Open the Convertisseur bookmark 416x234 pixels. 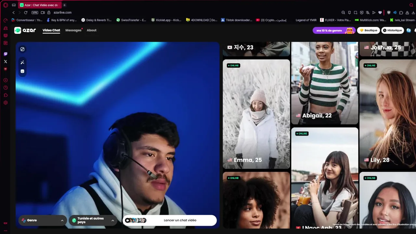point(27,20)
